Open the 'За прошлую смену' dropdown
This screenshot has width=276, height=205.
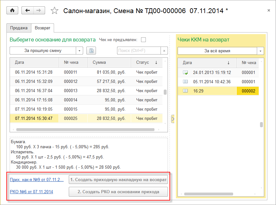[79, 51]
